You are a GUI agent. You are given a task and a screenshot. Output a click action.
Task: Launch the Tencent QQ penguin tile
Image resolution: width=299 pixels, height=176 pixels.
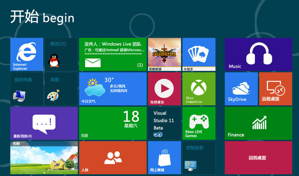pyautogui.click(x=61, y=54)
